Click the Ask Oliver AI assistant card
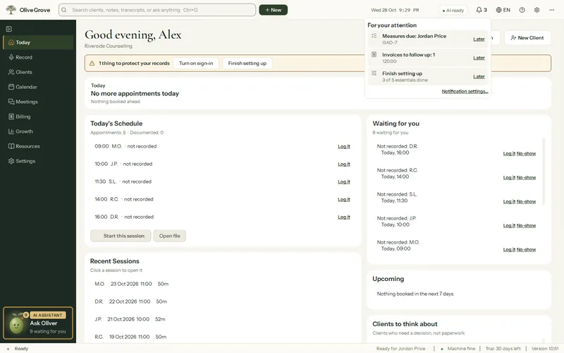This screenshot has height=353, width=564. [x=38, y=323]
